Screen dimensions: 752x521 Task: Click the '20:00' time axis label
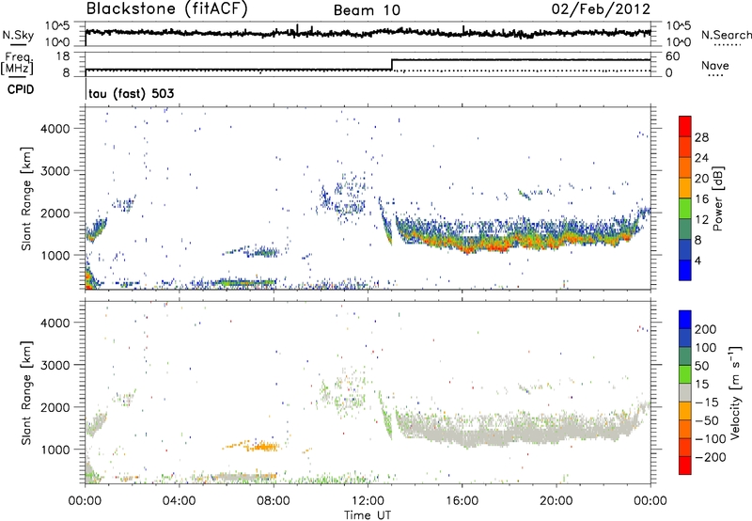point(556,501)
